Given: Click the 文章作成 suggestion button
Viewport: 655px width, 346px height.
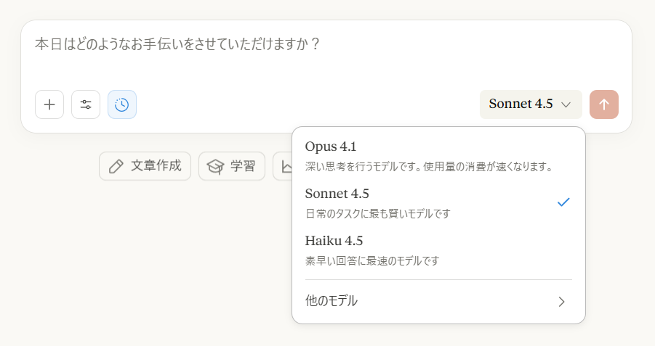Looking at the screenshot, I should [x=145, y=166].
